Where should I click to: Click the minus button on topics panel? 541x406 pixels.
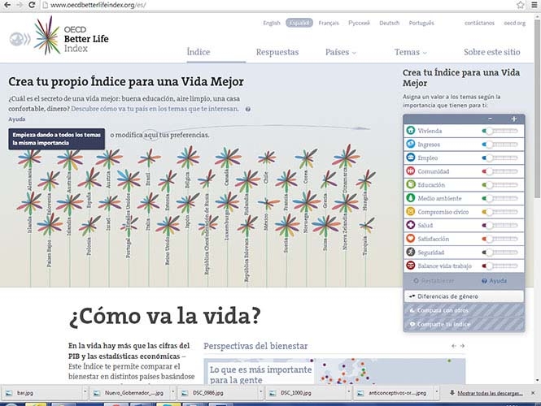[x=490, y=119]
